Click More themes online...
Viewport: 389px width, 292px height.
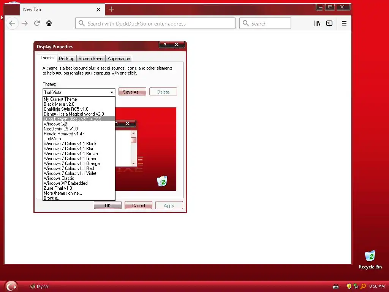pyautogui.click(x=79, y=193)
